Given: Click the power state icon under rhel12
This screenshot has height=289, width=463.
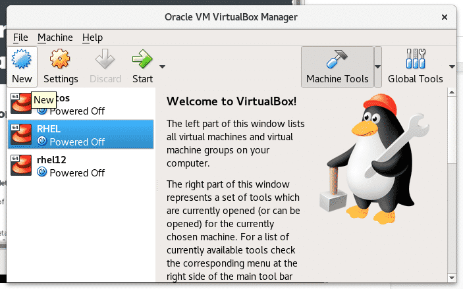Looking at the screenshot, I should coord(42,172).
